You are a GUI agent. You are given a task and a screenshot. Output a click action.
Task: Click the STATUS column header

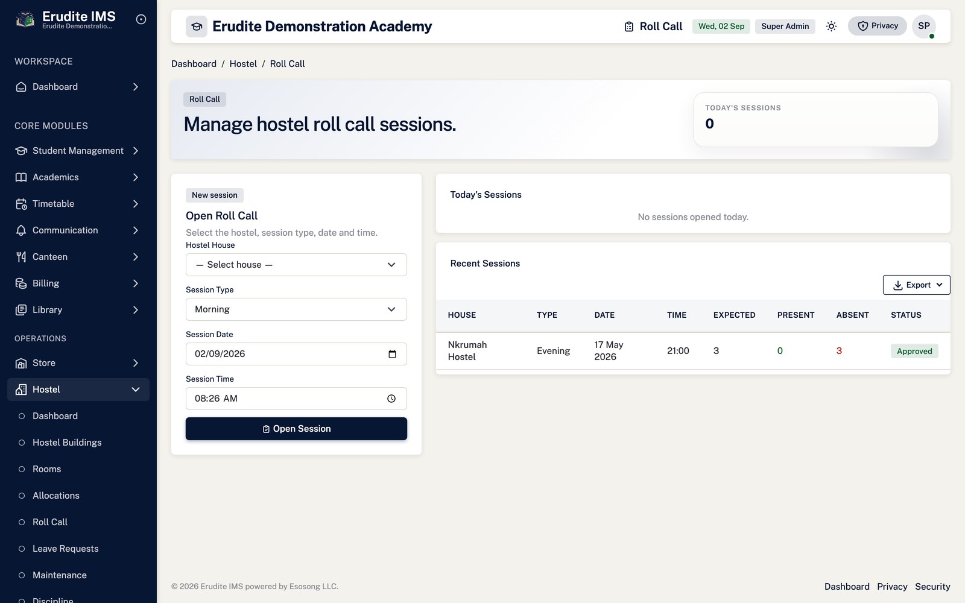(906, 315)
